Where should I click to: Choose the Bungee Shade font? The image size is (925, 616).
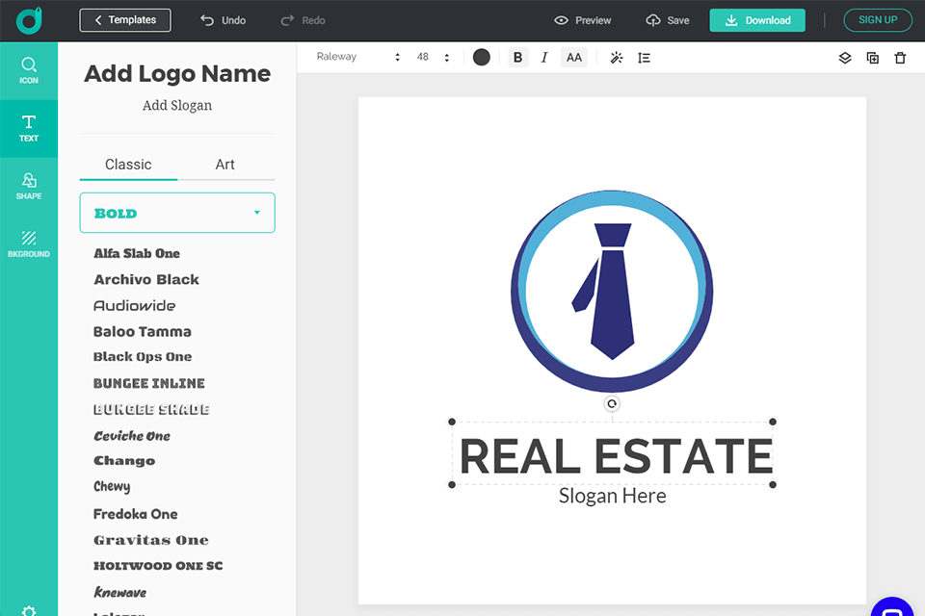(151, 409)
